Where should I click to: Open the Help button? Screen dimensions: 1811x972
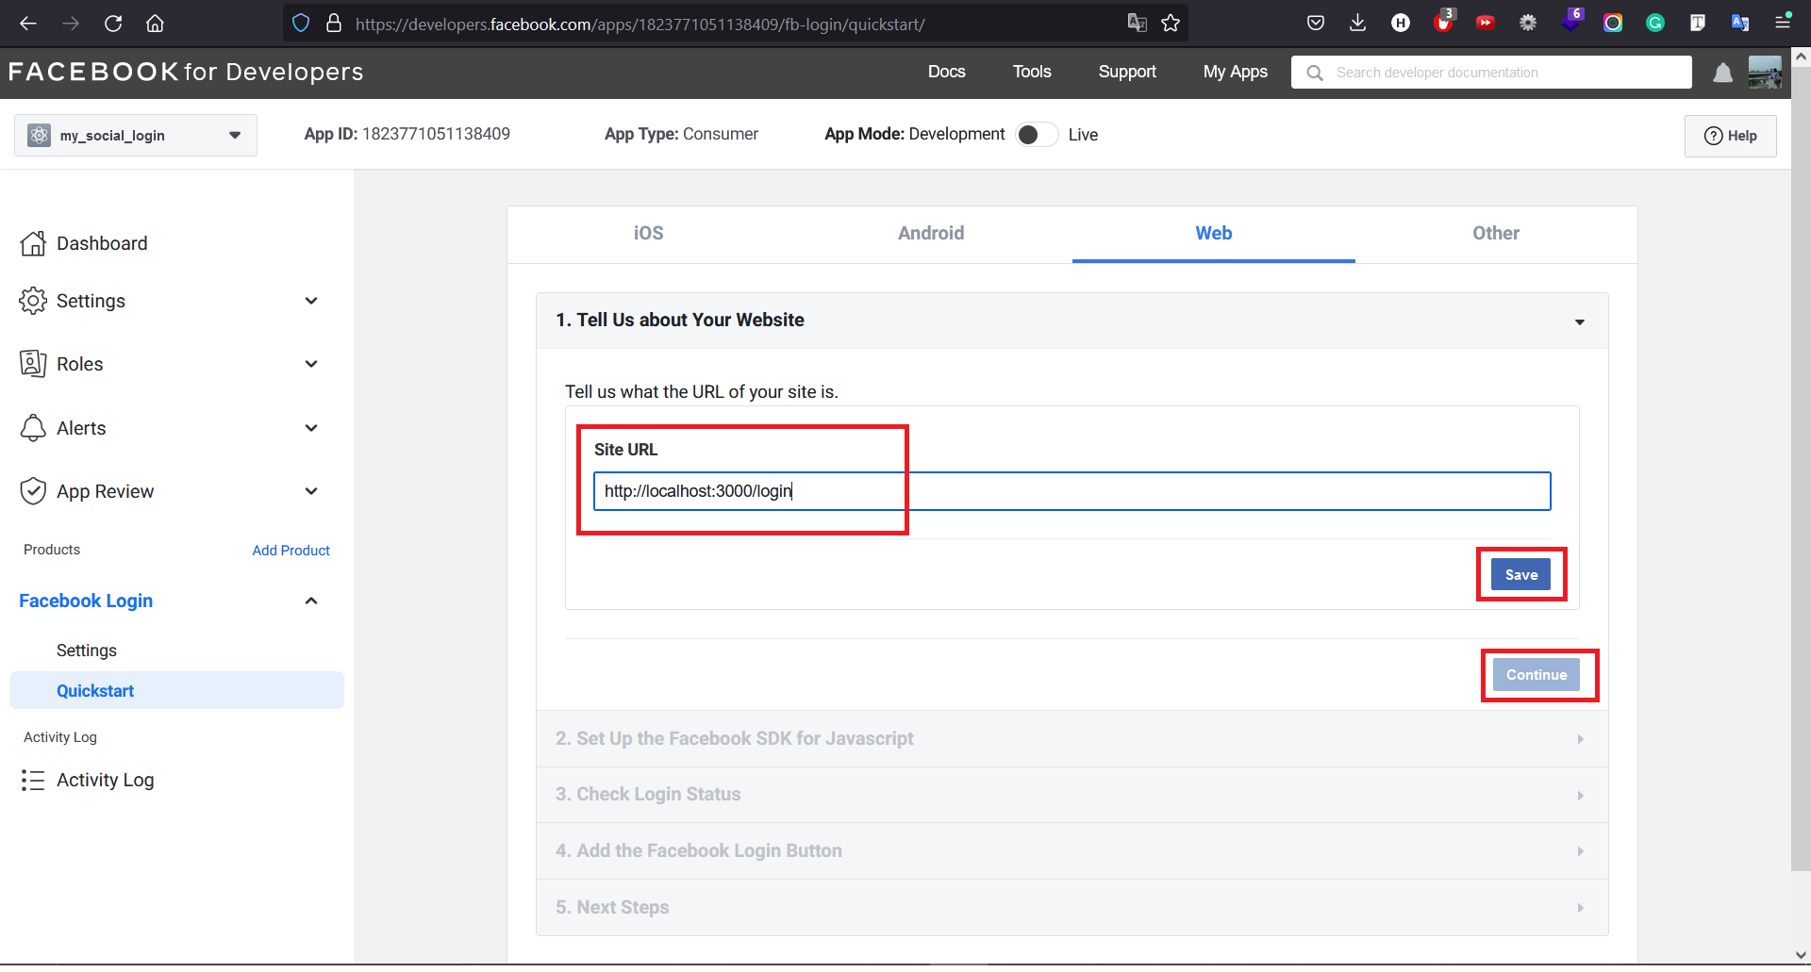coord(1731,136)
